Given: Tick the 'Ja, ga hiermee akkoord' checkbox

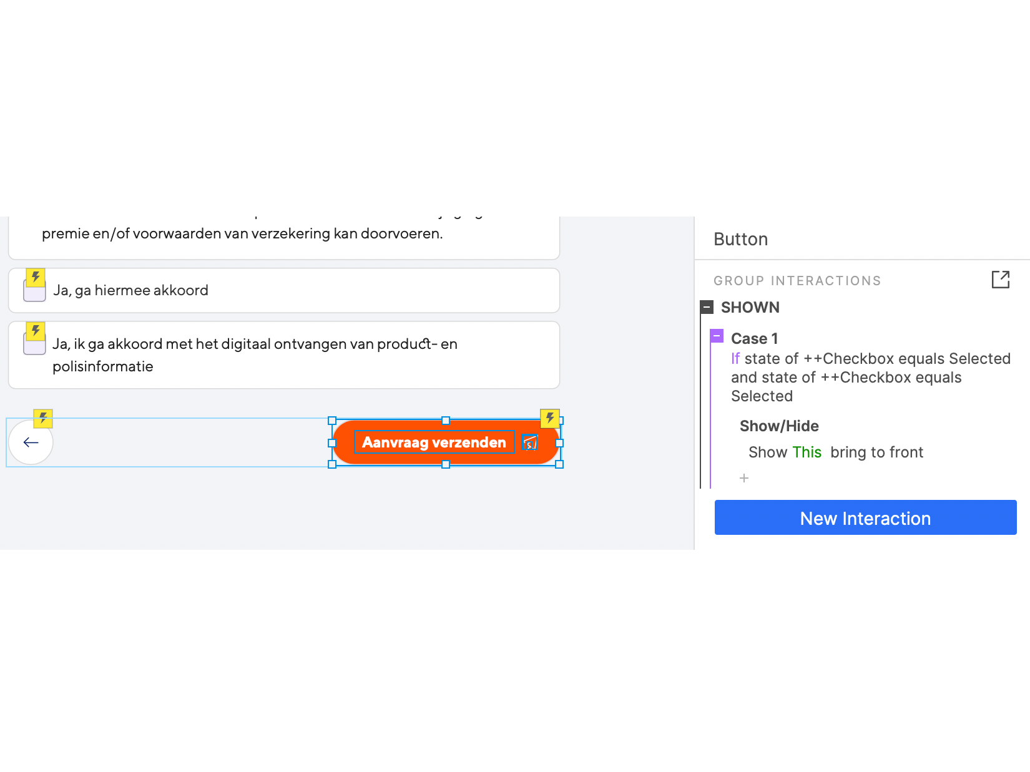Looking at the screenshot, I should tap(34, 293).
